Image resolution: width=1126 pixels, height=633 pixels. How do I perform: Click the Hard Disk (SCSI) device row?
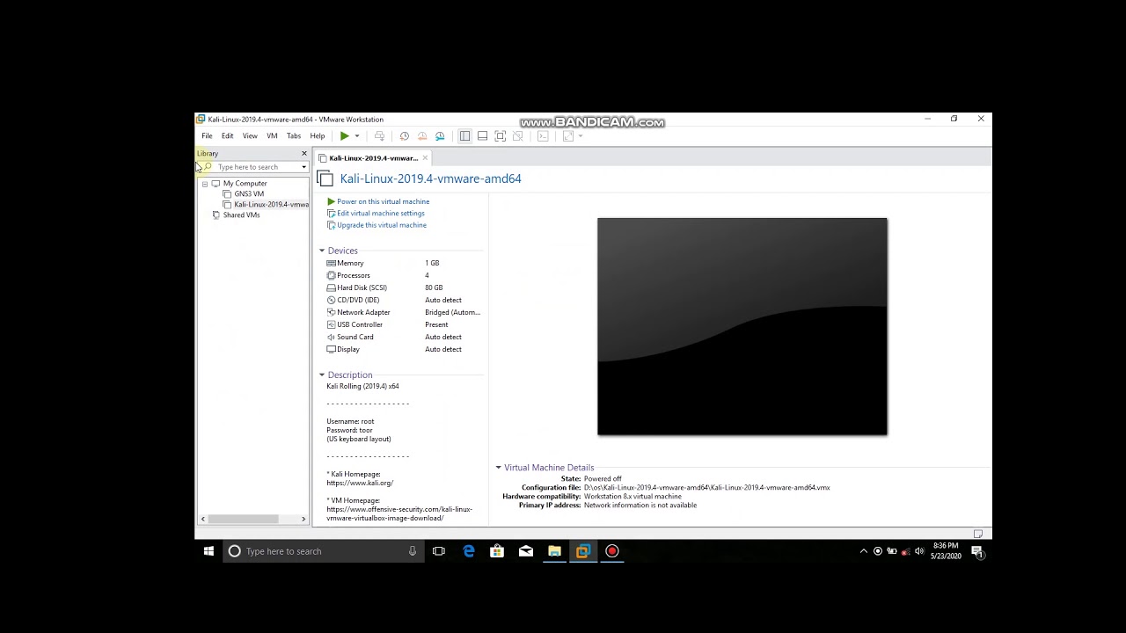tap(404, 288)
